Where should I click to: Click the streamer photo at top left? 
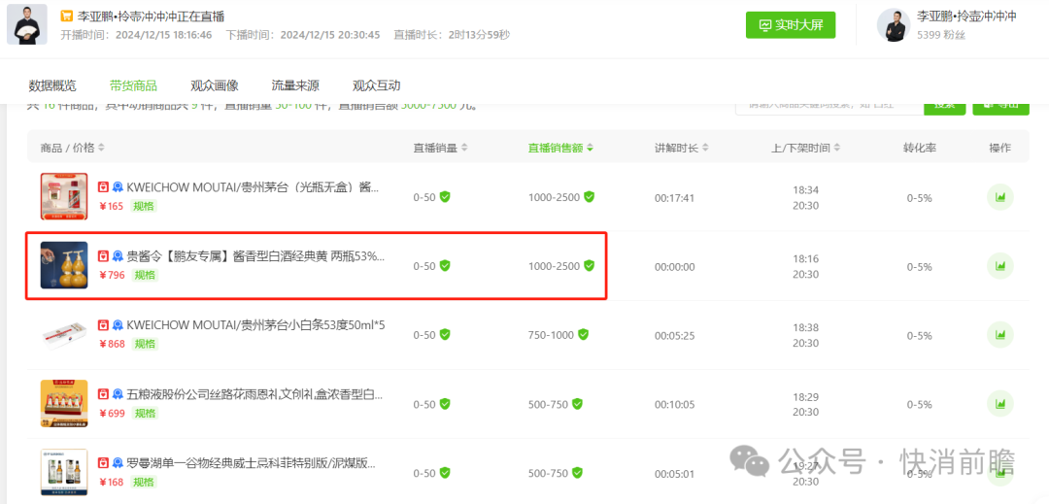(27, 24)
